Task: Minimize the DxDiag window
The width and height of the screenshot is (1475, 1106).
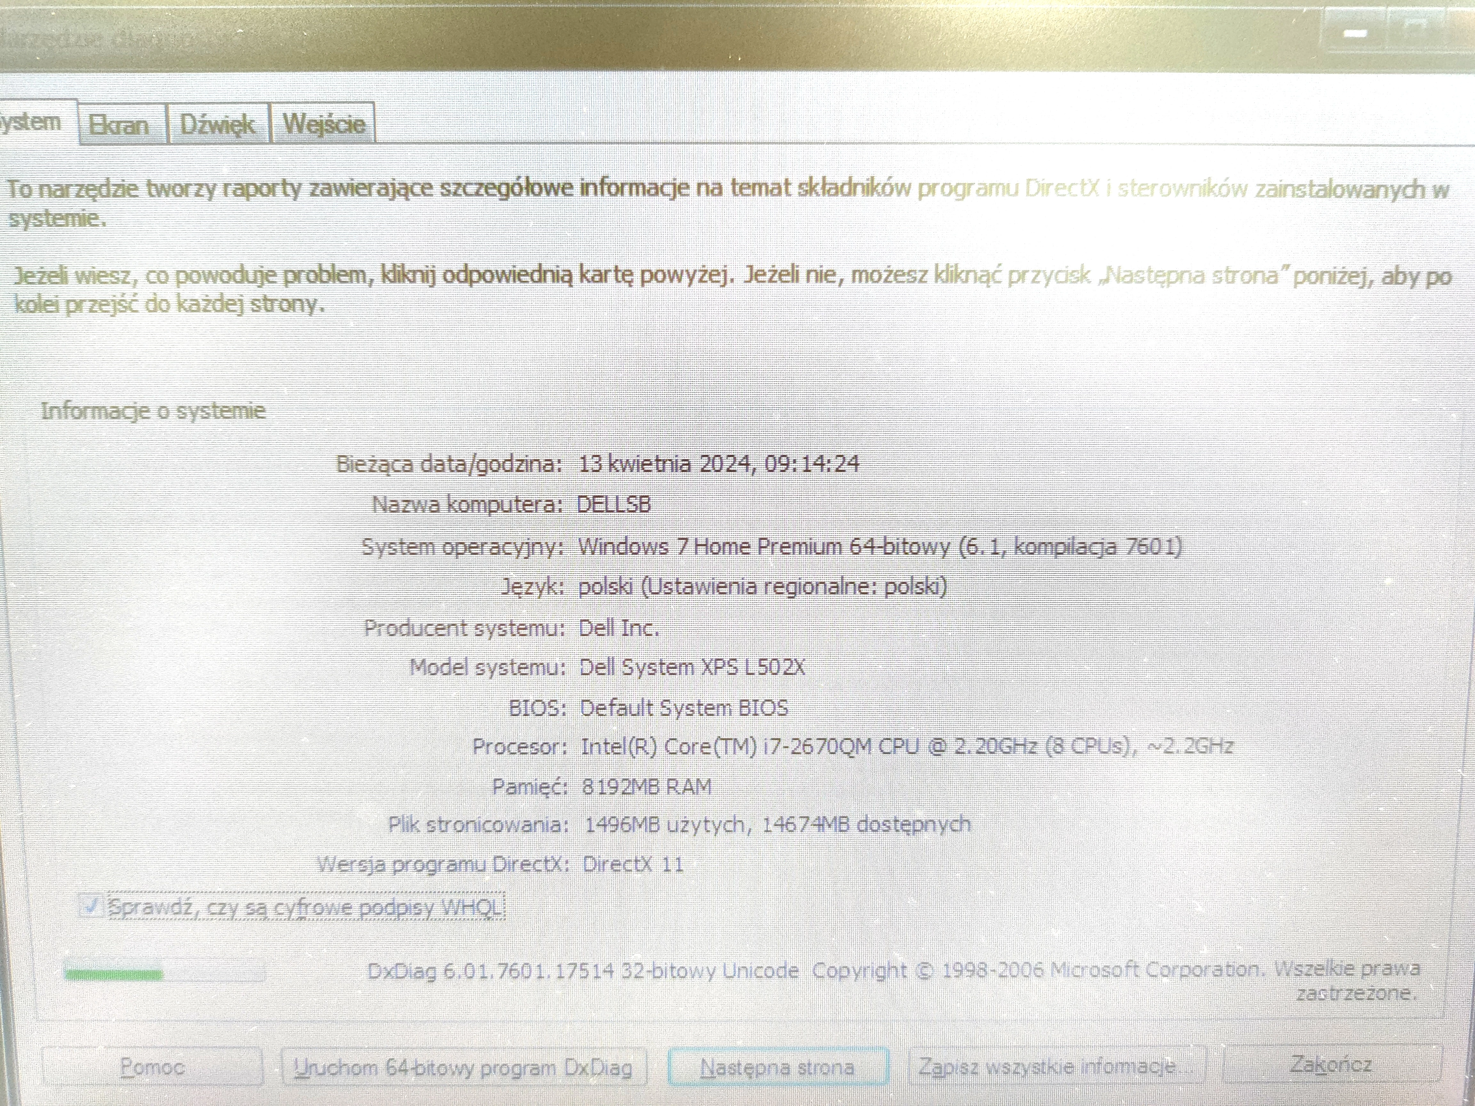Action: [x=1355, y=32]
